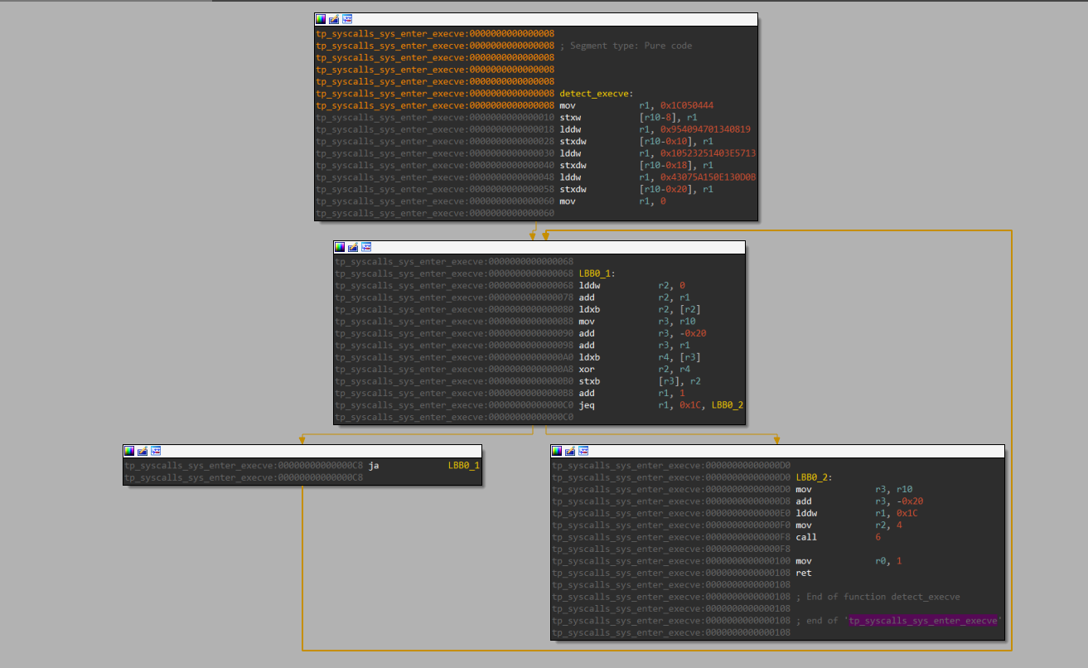Screen dimensions: 1088x668
Task: Click third title-bar icon on LBB0_2 node
Action: tap(583, 451)
